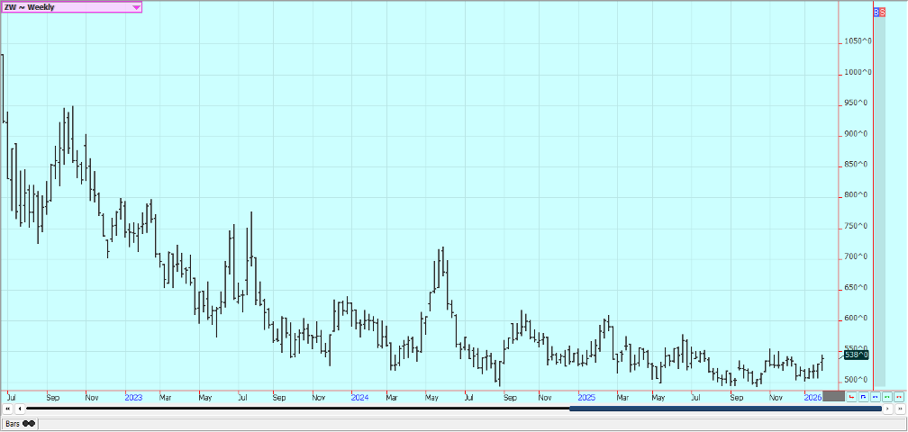Click the 538^0 current price label
908x432 pixels.
[x=857, y=355]
